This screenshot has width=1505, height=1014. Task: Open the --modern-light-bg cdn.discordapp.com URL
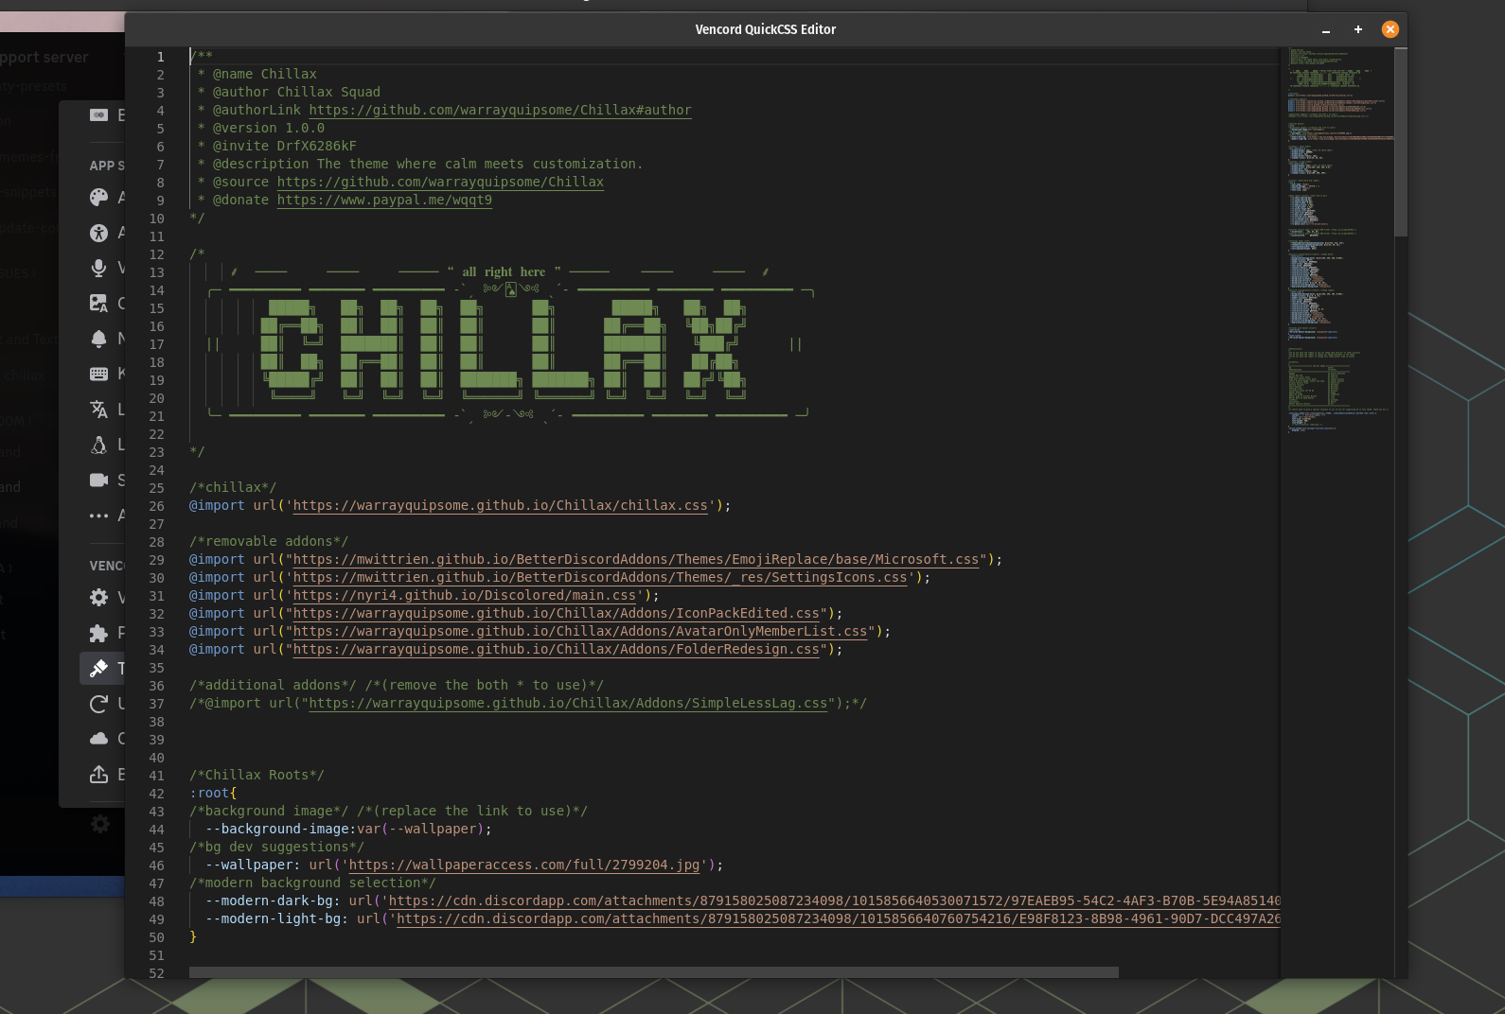pyautogui.click(x=838, y=918)
